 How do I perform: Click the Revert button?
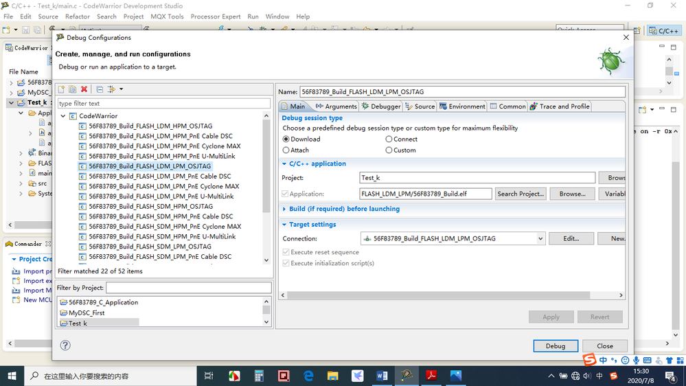click(x=599, y=317)
